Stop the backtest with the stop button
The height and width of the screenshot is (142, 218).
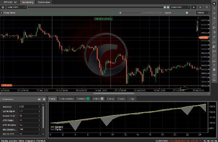click(x=200, y=7)
